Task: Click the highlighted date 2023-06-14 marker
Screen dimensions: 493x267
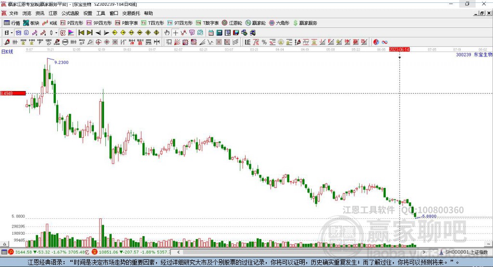Action: [x=399, y=50]
